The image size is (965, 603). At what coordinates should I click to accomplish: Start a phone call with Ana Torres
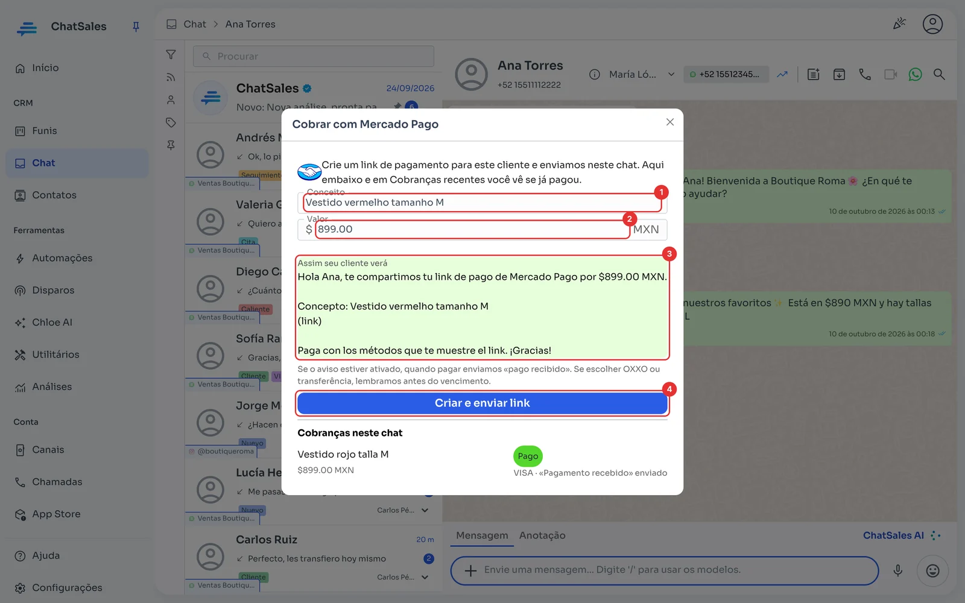coord(865,74)
